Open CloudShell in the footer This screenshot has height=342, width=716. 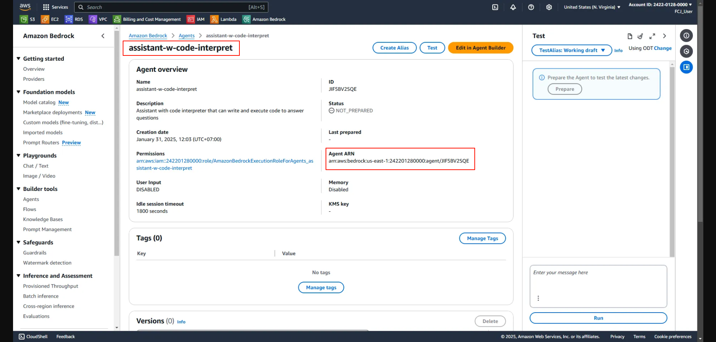point(33,337)
